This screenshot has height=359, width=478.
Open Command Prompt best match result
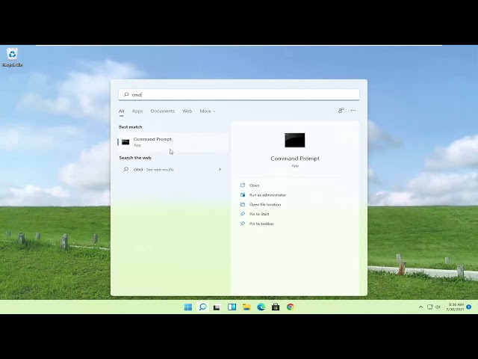173,142
